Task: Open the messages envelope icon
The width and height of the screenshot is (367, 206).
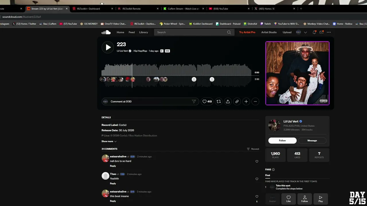Action: (321, 32)
